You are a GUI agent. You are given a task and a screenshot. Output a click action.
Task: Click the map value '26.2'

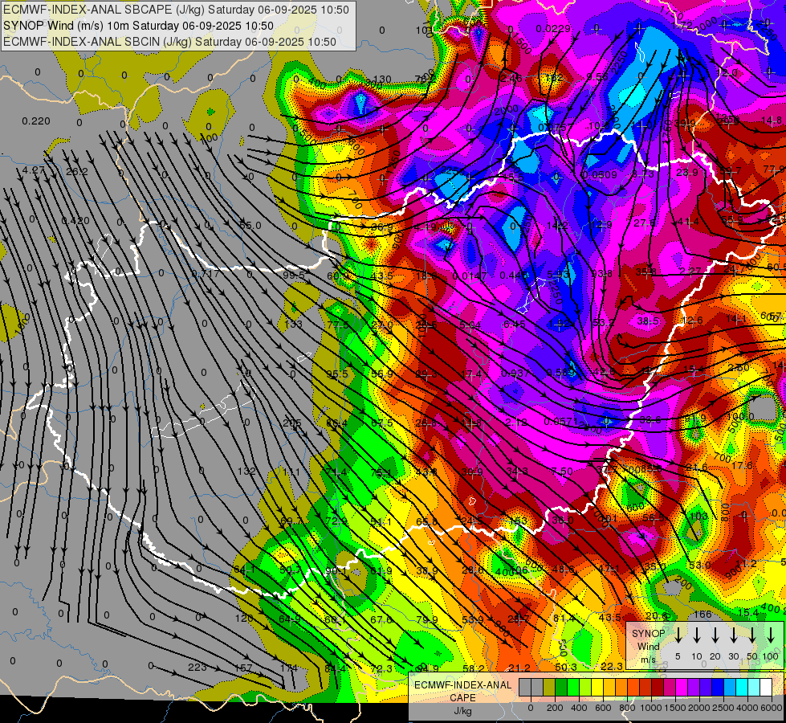pyautogui.click(x=77, y=172)
